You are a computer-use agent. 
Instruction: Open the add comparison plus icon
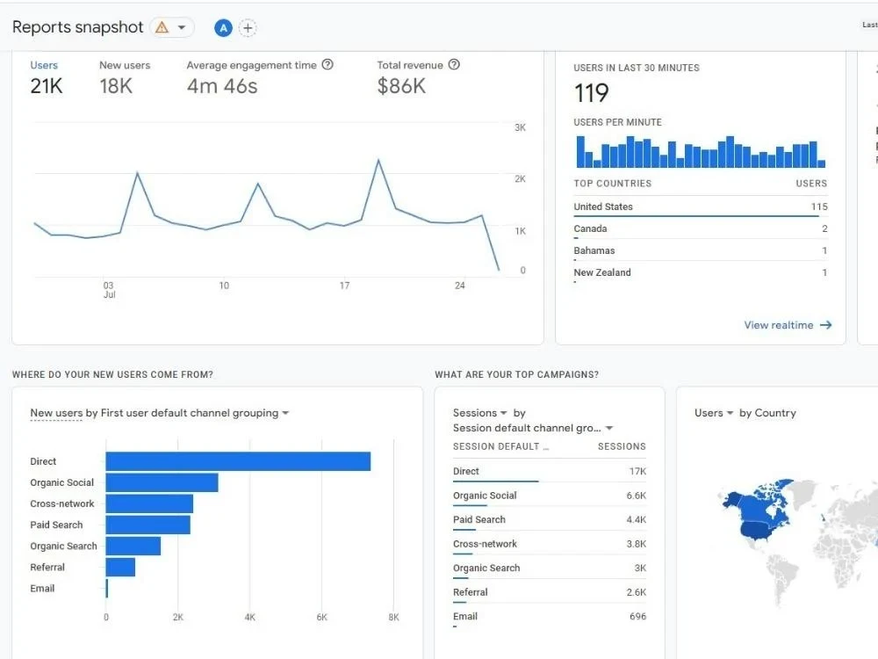coord(248,27)
